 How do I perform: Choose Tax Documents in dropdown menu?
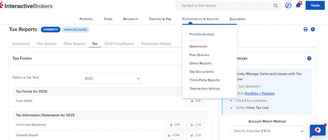click(201, 72)
